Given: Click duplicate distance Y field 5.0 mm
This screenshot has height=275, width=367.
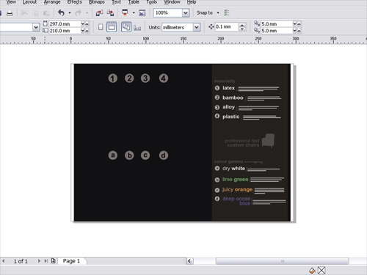Looking at the screenshot, I should click(277, 31).
